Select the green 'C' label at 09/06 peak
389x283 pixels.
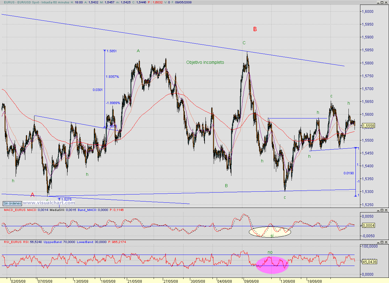click(244, 43)
